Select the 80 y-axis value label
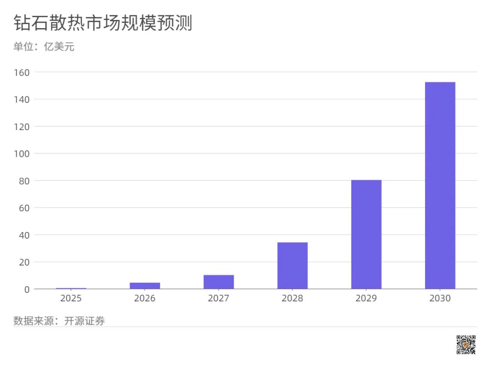This screenshot has height=367, width=490. pyautogui.click(x=24, y=181)
